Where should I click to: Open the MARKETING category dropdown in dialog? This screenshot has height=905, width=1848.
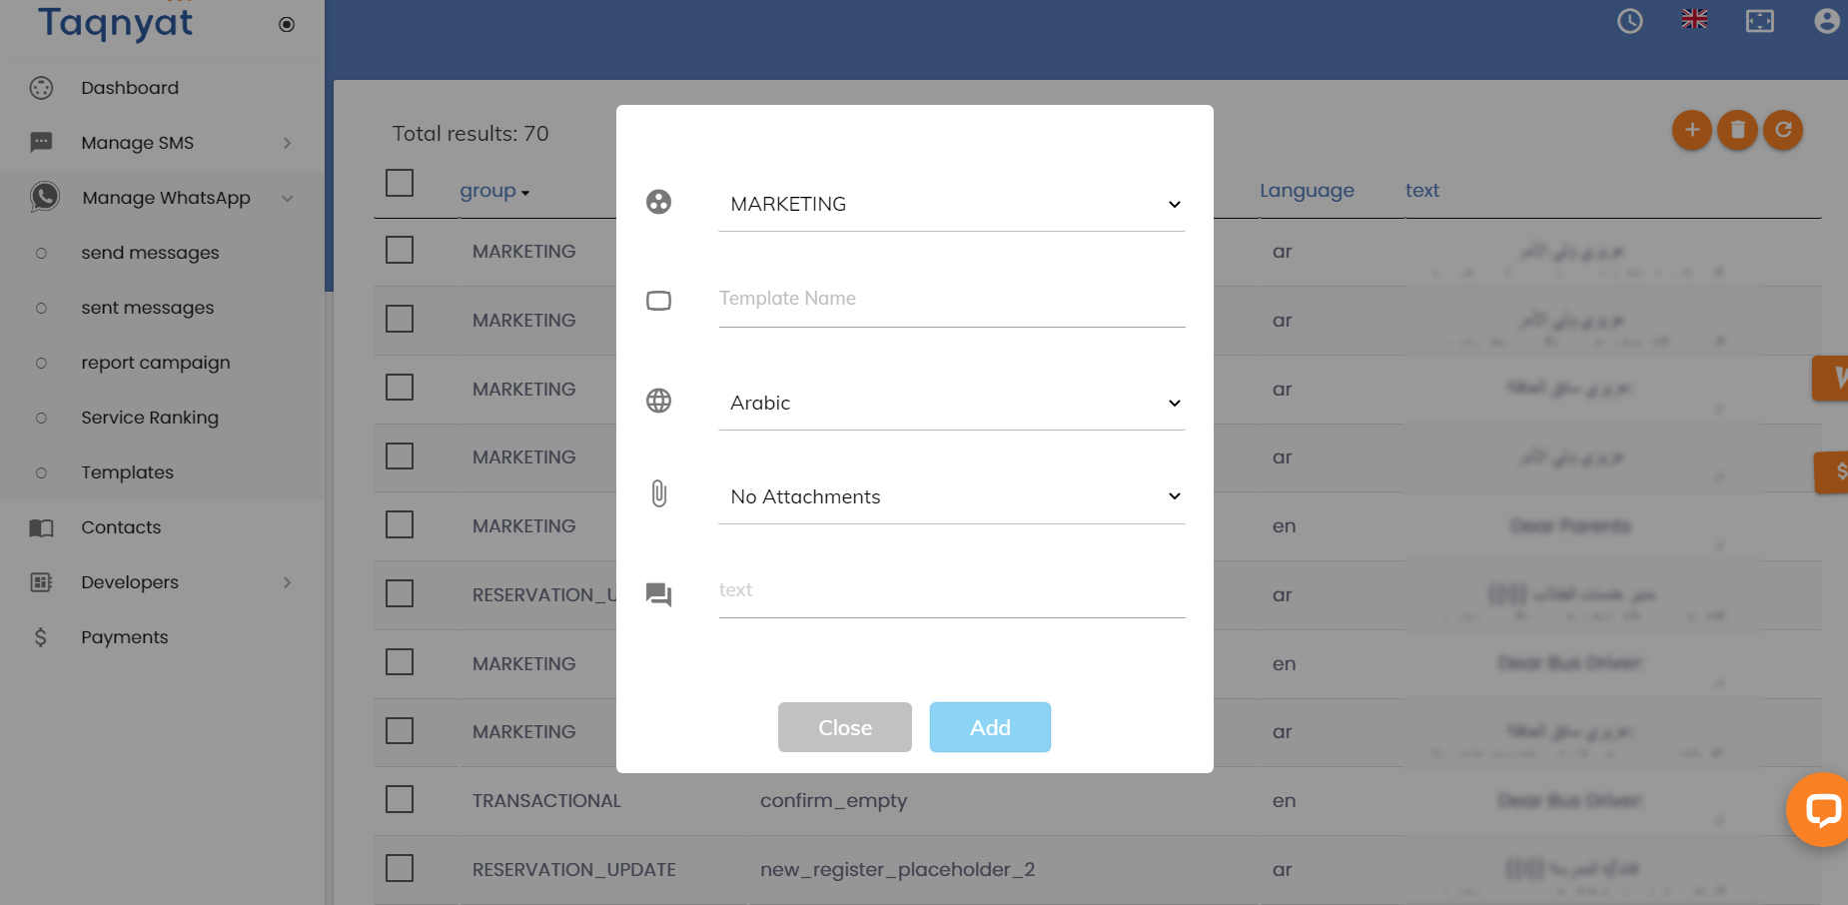pyautogui.click(x=952, y=204)
